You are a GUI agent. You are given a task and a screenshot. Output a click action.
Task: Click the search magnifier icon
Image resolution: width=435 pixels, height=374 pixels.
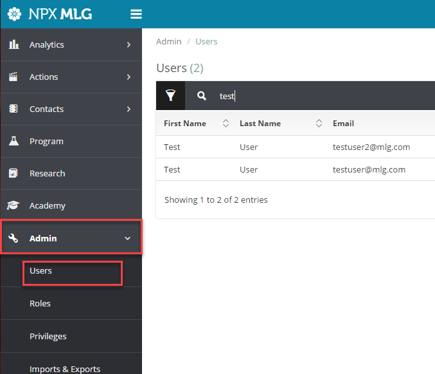click(202, 96)
